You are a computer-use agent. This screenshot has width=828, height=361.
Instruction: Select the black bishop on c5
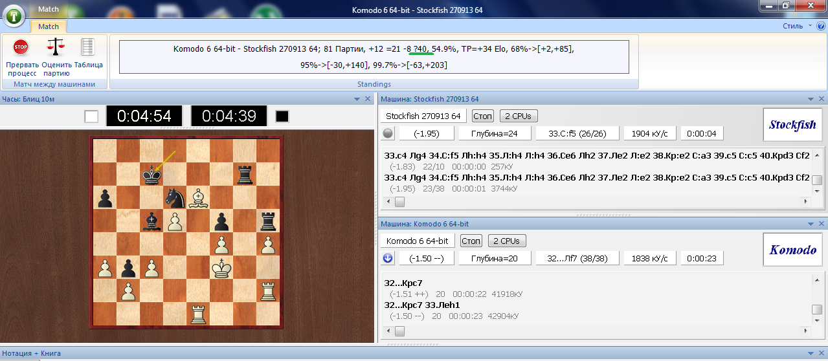pyautogui.click(x=152, y=221)
